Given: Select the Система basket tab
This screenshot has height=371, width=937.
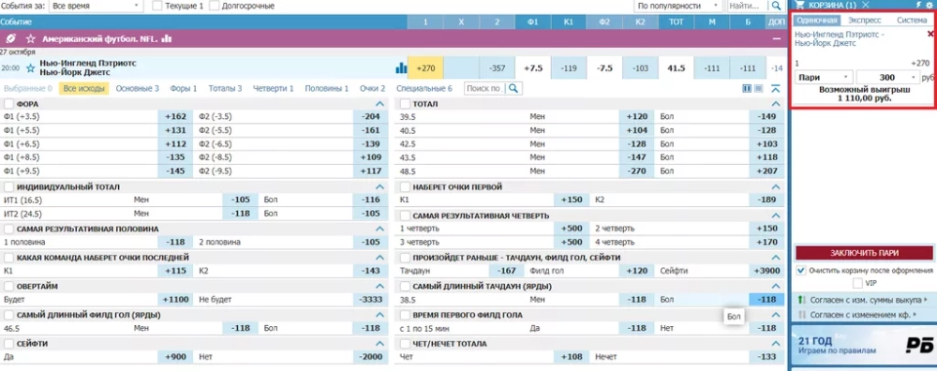Looking at the screenshot, I should (912, 21).
